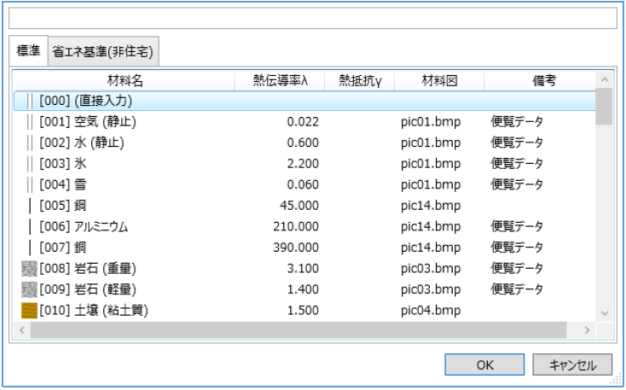Click the 熱抵抗γ column header

(x=360, y=80)
